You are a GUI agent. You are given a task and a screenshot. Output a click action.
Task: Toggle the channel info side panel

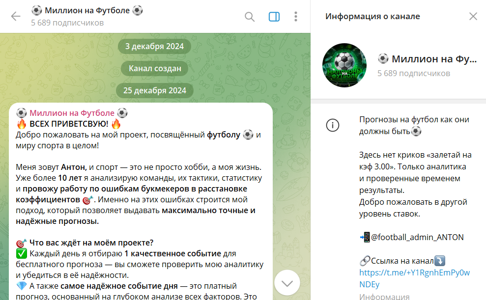[x=274, y=16]
